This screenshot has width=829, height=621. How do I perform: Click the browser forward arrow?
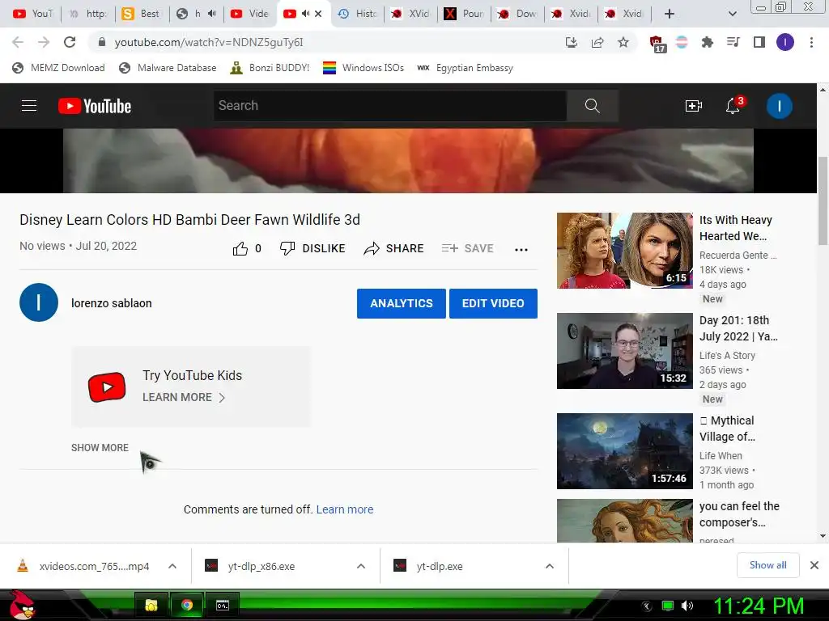44,42
